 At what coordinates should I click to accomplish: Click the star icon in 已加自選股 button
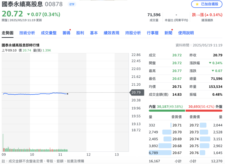(x=197, y=4)
